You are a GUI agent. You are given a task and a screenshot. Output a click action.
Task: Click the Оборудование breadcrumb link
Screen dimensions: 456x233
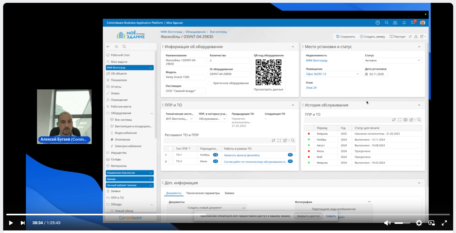coord(195,32)
